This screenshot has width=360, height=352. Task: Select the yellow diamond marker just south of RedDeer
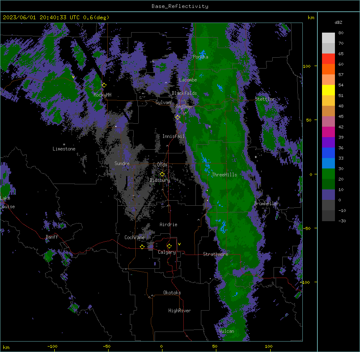(177, 117)
